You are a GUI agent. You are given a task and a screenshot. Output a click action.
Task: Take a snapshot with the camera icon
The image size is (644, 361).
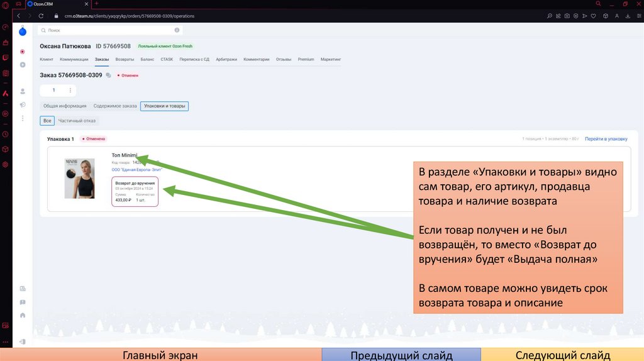click(567, 16)
